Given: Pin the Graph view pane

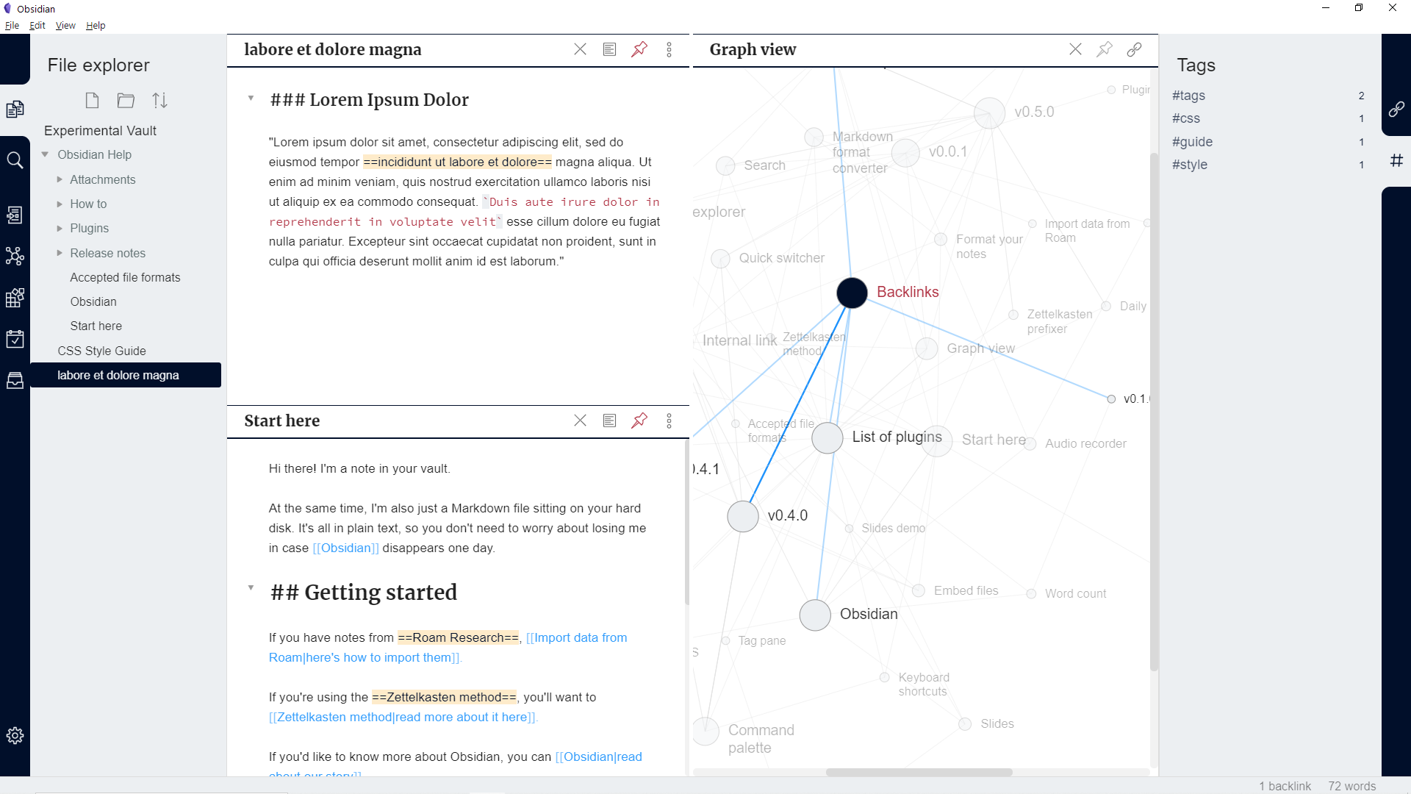Looking at the screenshot, I should (1105, 49).
